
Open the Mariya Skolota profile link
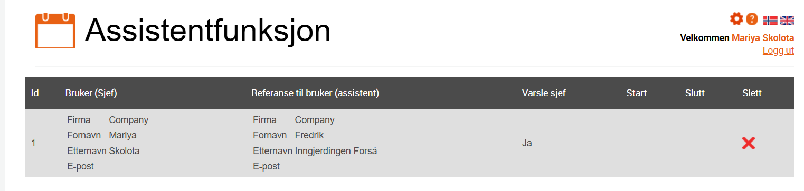point(763,38)
